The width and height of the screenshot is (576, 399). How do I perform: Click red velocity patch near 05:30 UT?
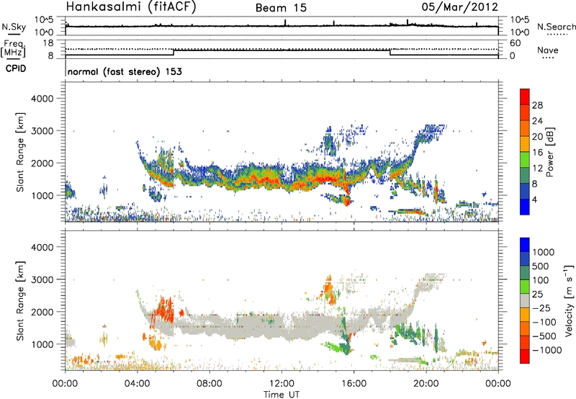click(163, 311)
